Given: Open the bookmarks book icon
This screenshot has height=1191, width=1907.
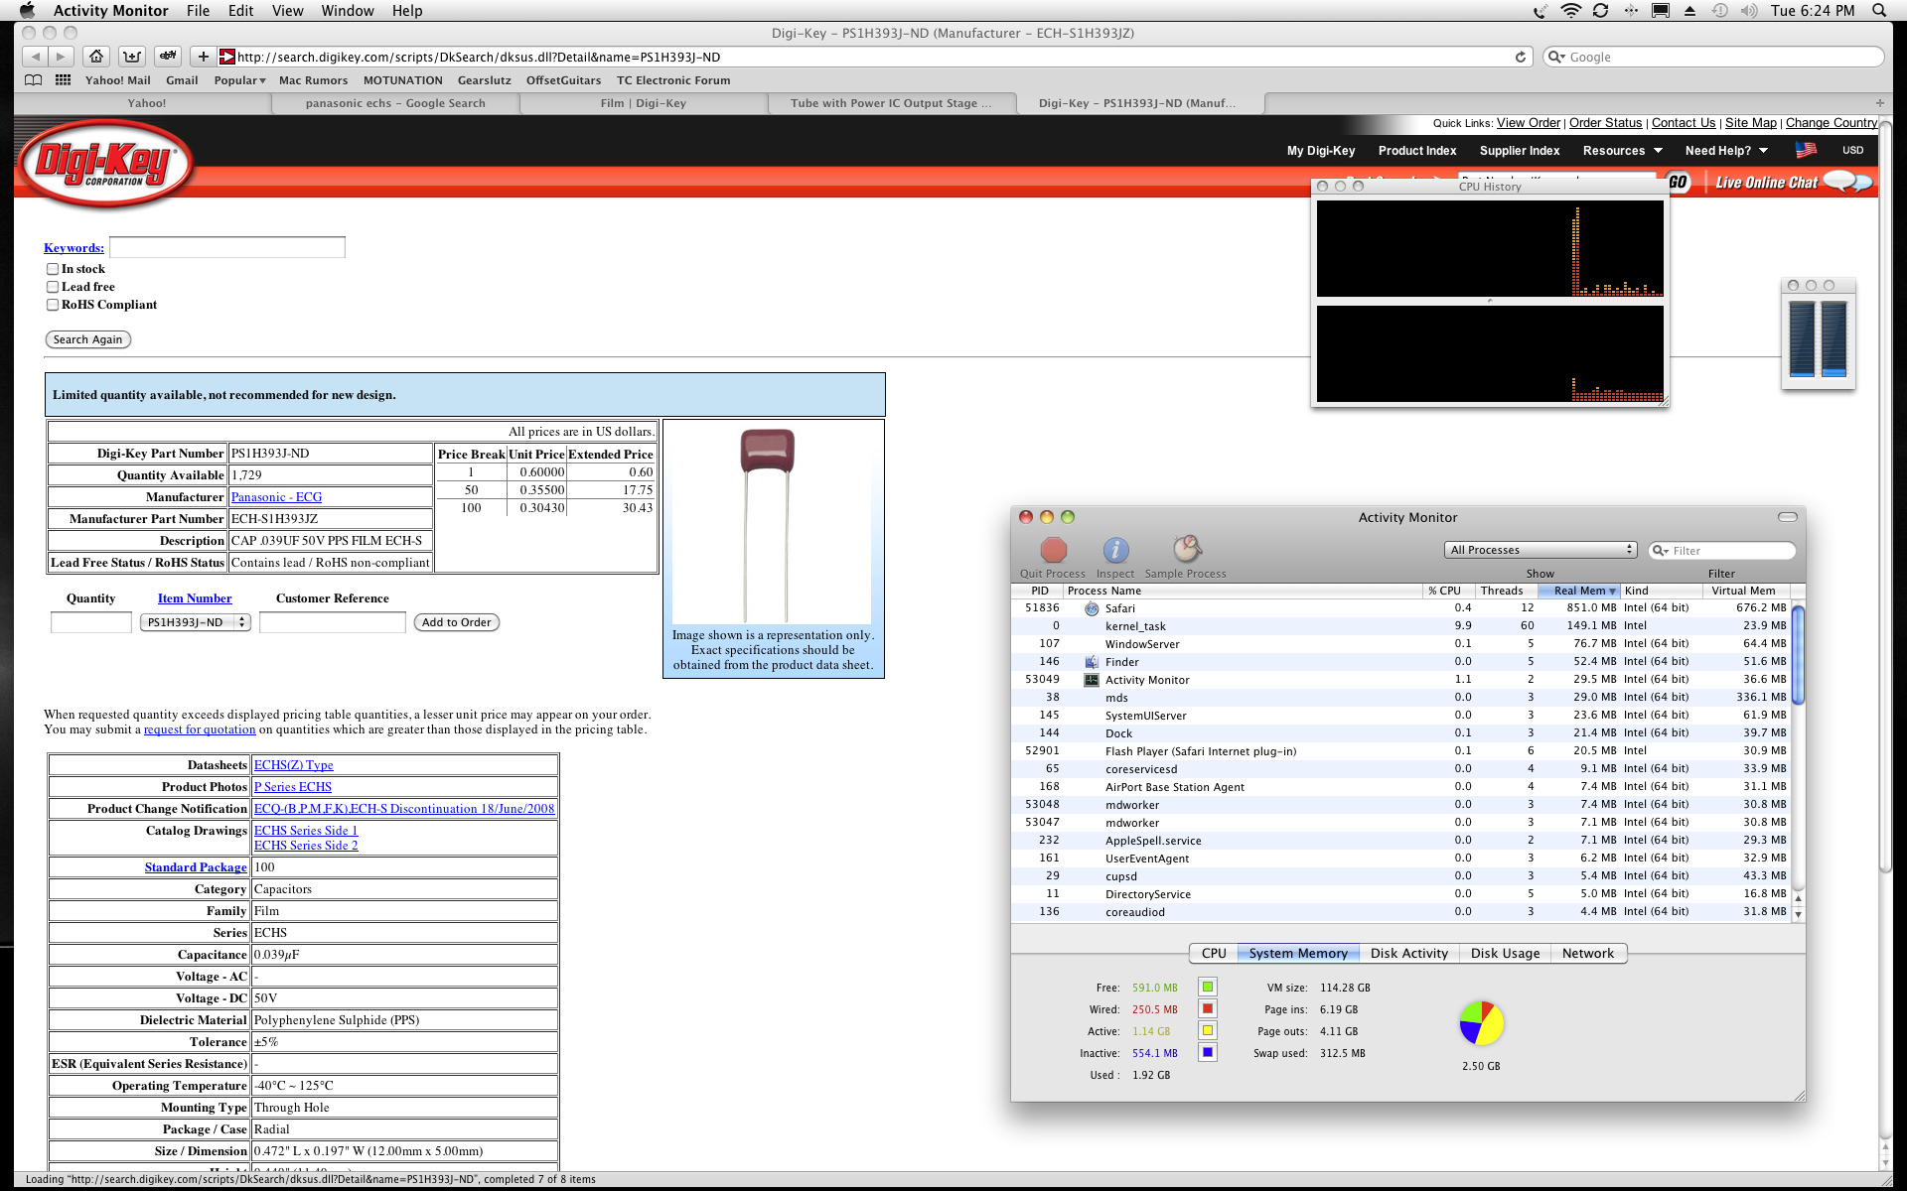Looking at the screenshot, I should point(34,80).
